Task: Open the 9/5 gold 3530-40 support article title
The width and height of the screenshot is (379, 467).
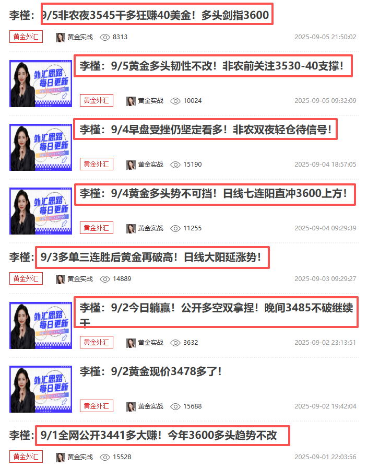Action: pos(211,66)
